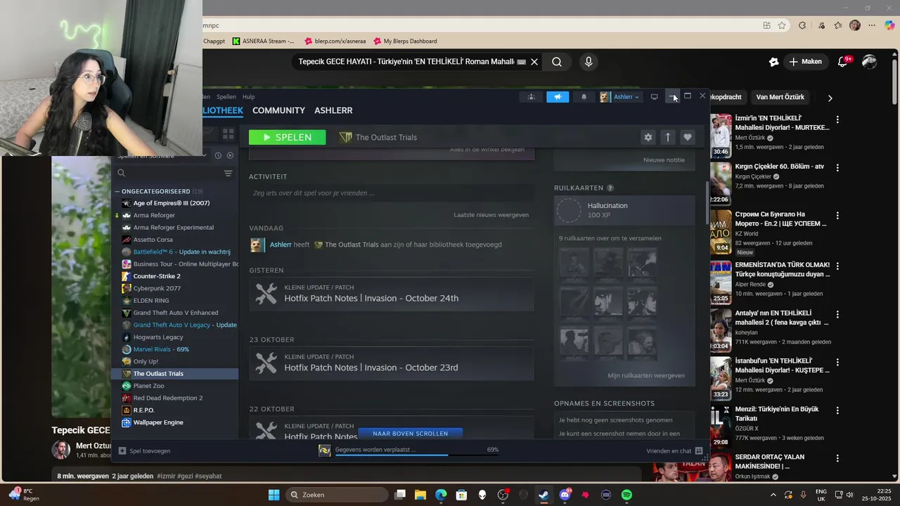Click the green SPELEN play button

click(287, 137)
